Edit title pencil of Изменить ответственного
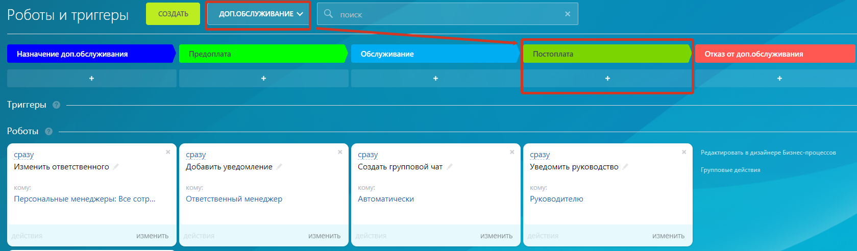Image resolution: width=857 pixels, height=251 pixels. click(x=116, y=166)
